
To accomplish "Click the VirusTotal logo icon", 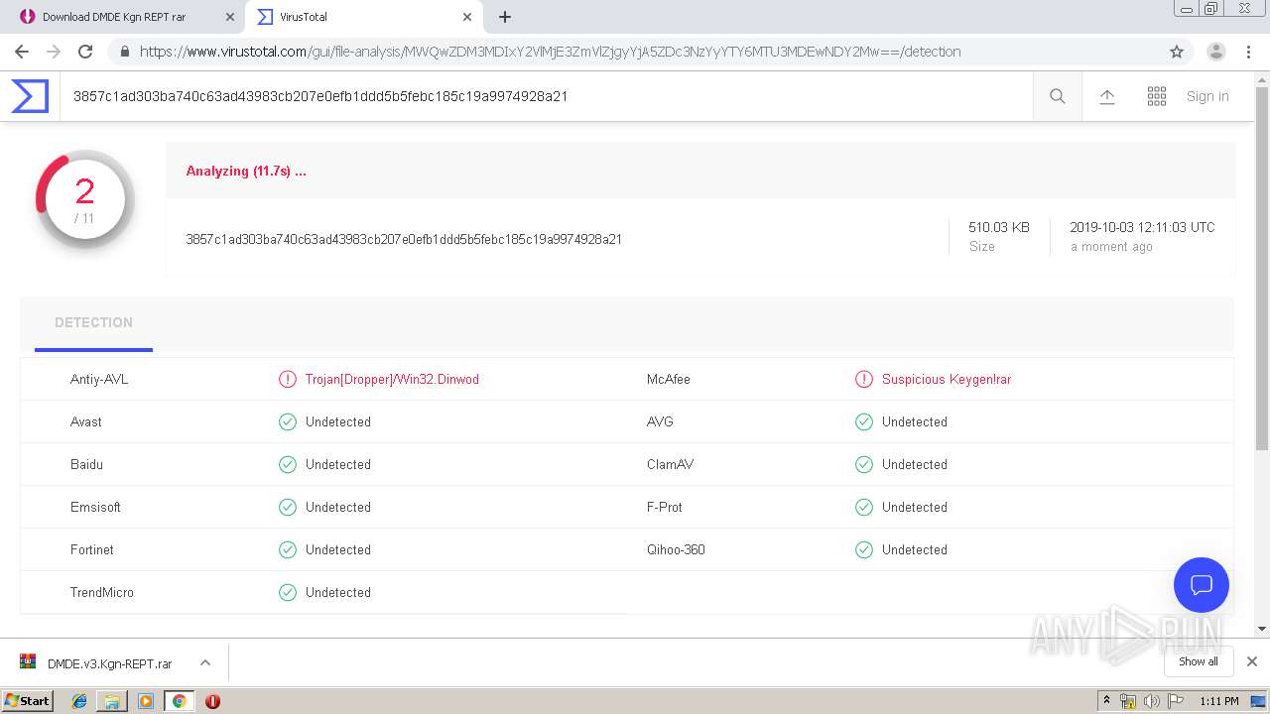I will point(30,96).
